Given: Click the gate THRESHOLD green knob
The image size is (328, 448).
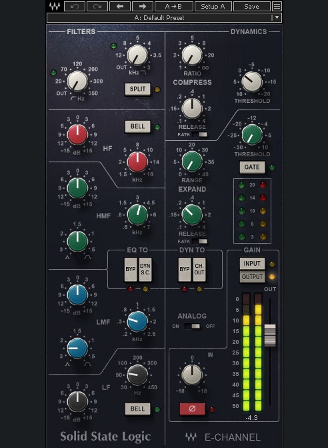Looking at the screenshot, I should [x=252, y=135].
